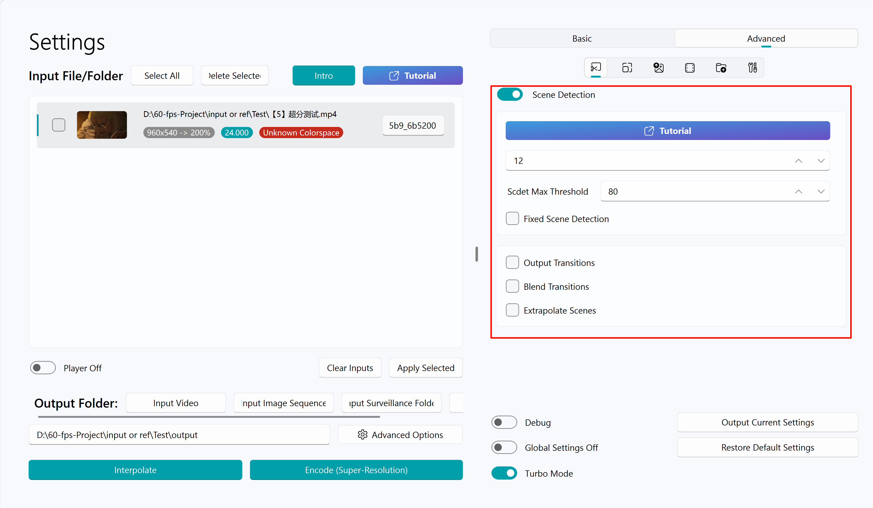Open the scissors scene-cut settings icon
The height and width of the screenshot is (508, 873).
[595, 67]
